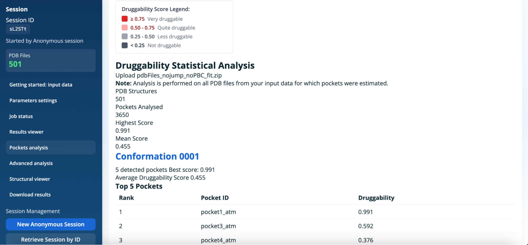Click the Top 5 Pockets heading
The height and width of the screenshot is (245, 528).
(x=139, y=186)
